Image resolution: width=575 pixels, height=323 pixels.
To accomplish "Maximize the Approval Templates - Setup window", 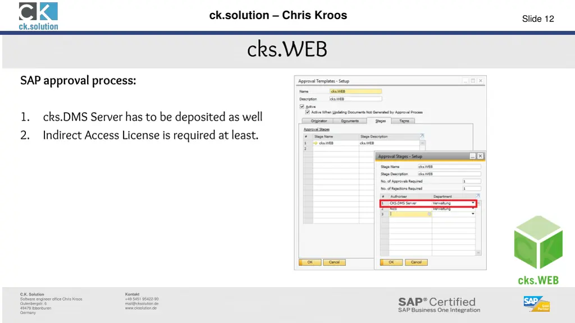I will coord(473,81).
